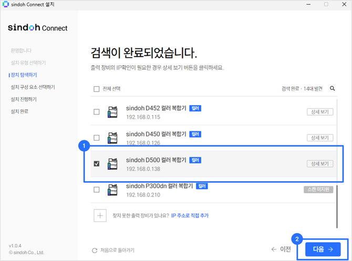Uncheck the sindoh D500 device checkbox
This screenshot has height=261, width=352.
coord(97,164)
